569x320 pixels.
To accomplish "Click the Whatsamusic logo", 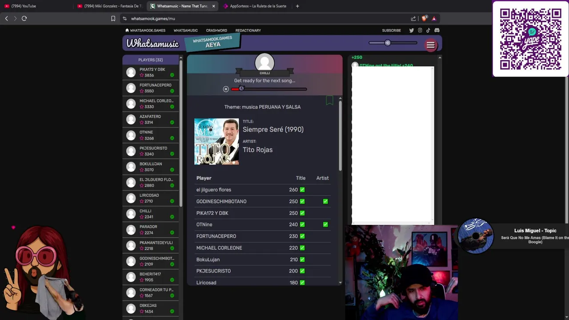I will (x=152, y=44).
